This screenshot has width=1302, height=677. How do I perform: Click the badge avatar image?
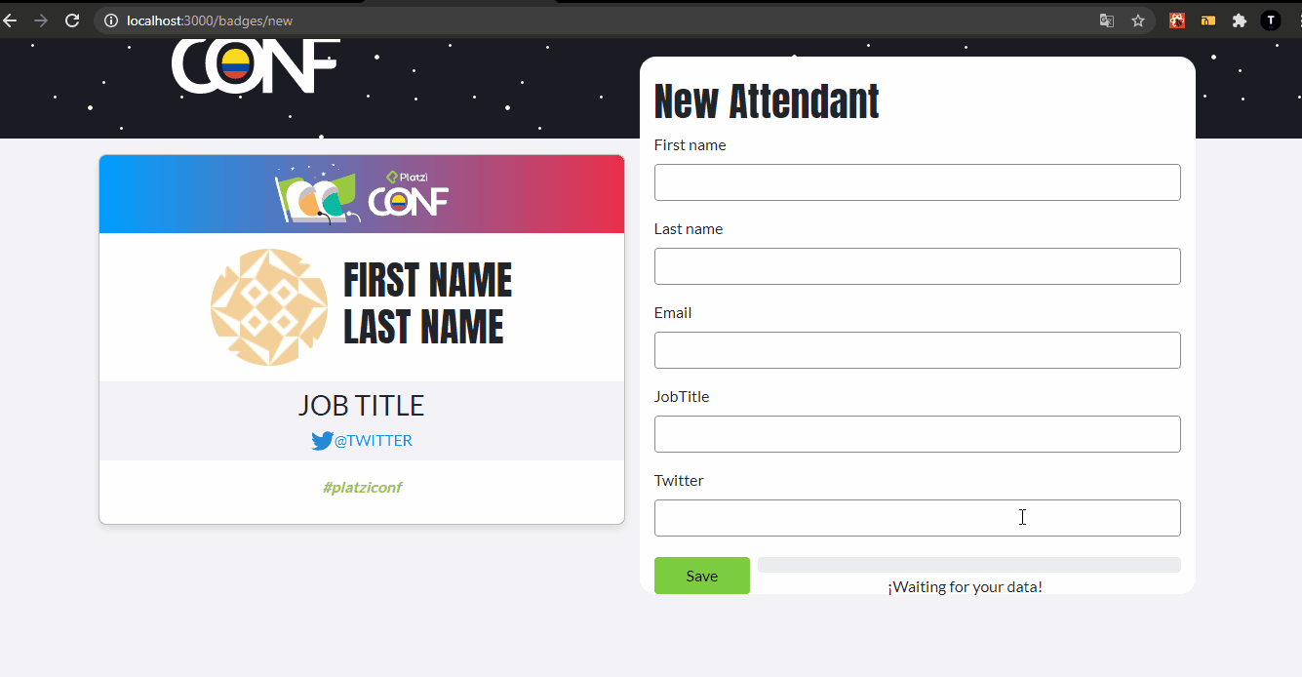pyautogui.click(x=269, y=307)
